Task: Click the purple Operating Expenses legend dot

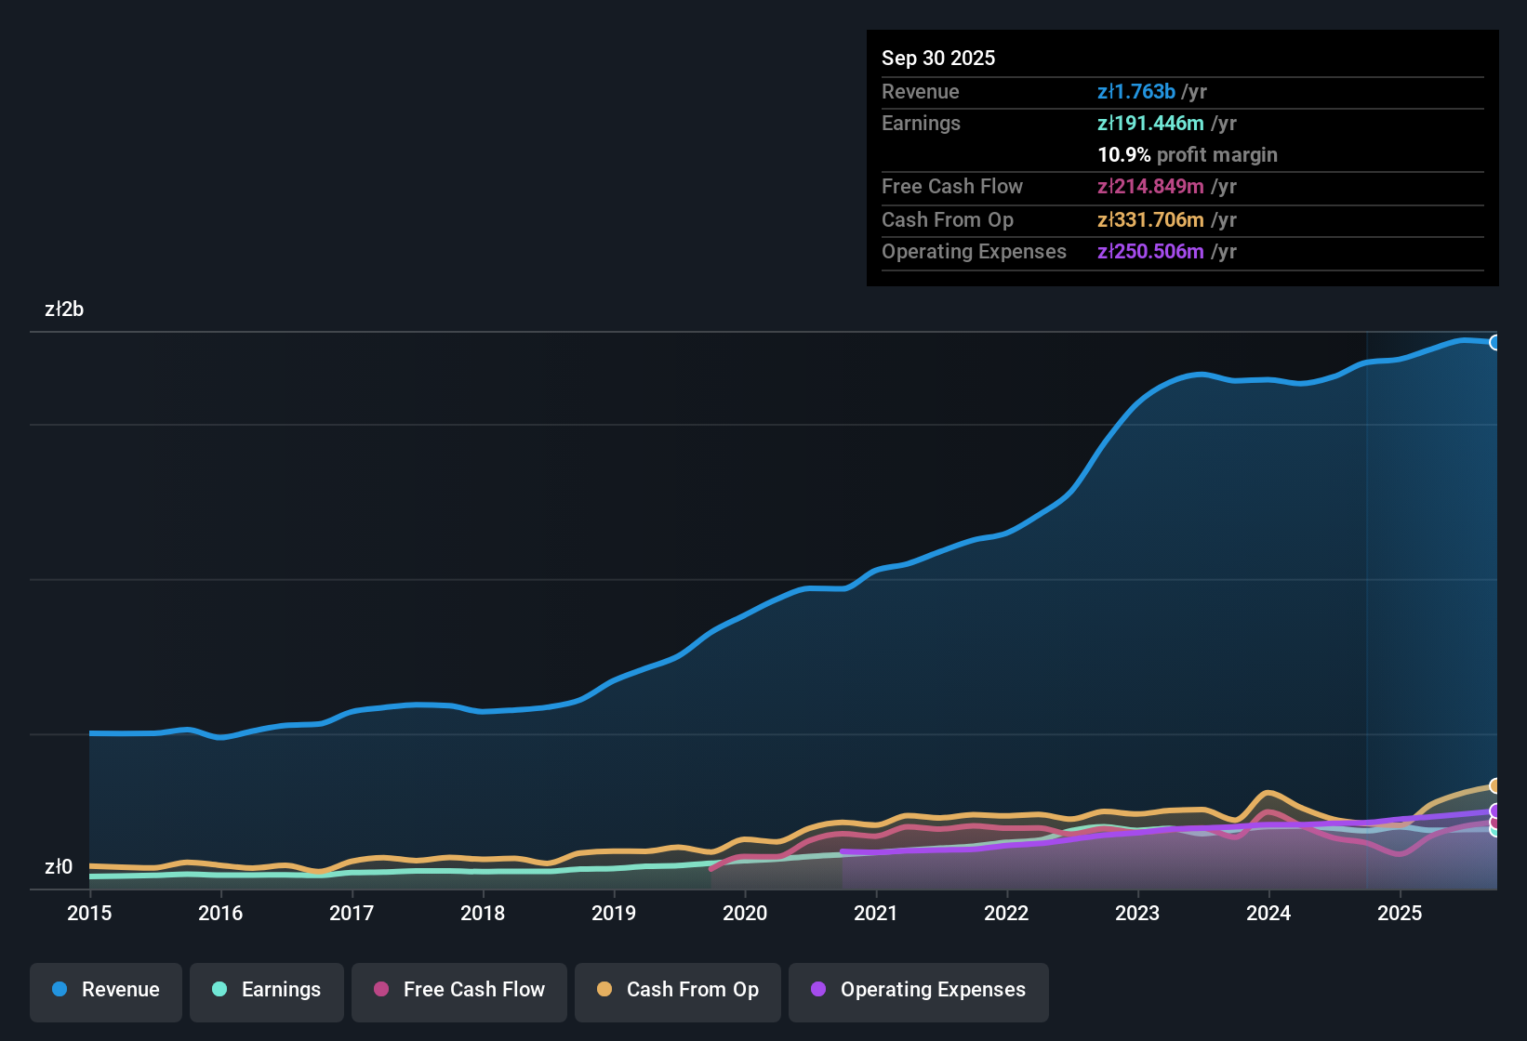Action: 818,990
